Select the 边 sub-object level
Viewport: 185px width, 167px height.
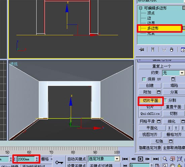[149, 18]
